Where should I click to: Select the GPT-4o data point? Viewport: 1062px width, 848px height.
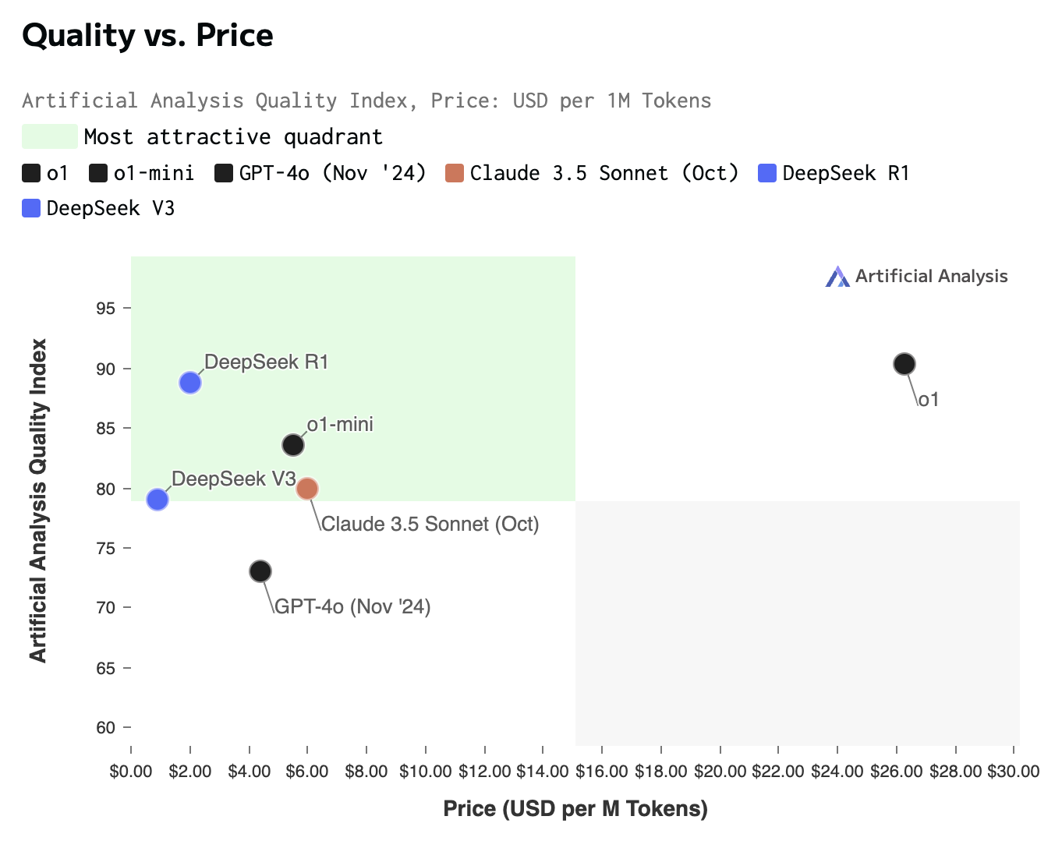tap(260, 571)
